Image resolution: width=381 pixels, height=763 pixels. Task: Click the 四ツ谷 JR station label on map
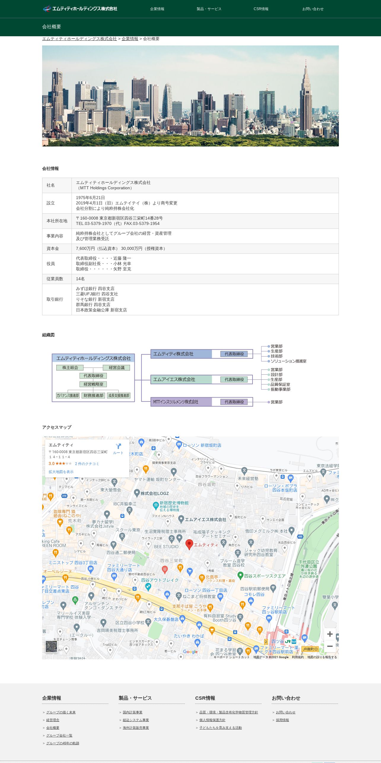tap(277, 641)
